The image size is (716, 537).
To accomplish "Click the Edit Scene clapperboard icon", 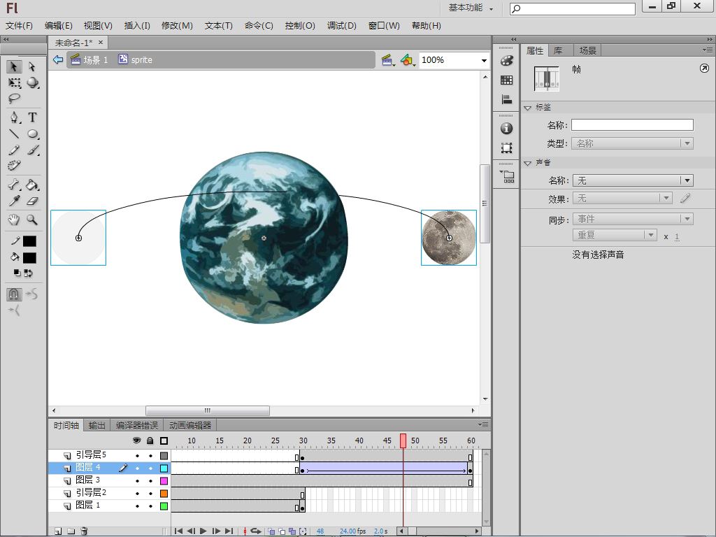I will click(x=387, y=60).
